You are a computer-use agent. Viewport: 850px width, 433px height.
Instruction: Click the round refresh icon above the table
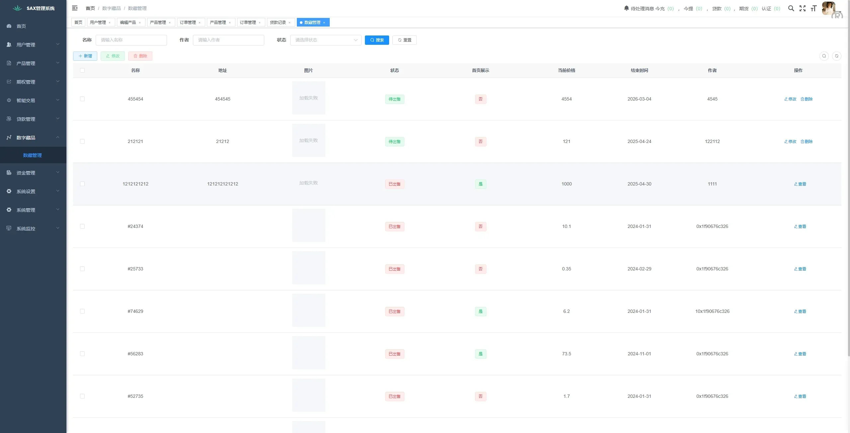837,56
